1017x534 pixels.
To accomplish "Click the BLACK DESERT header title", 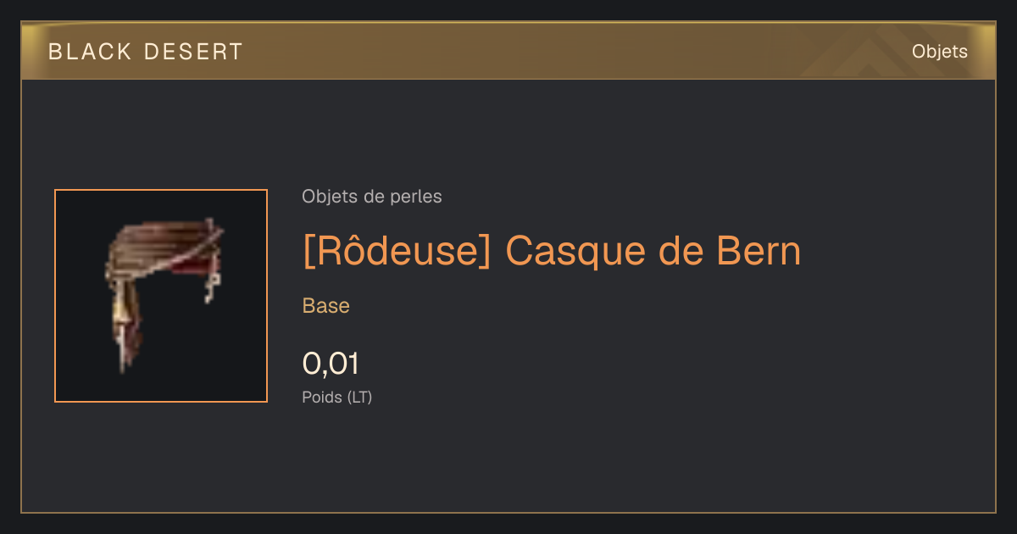I will pos(146,52).
